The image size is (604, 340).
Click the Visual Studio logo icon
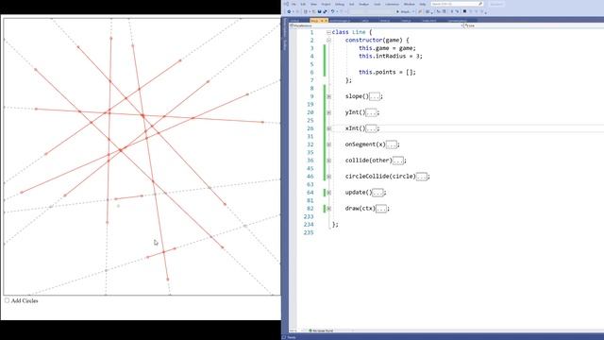pyautogui.click(x=286, y=4)
